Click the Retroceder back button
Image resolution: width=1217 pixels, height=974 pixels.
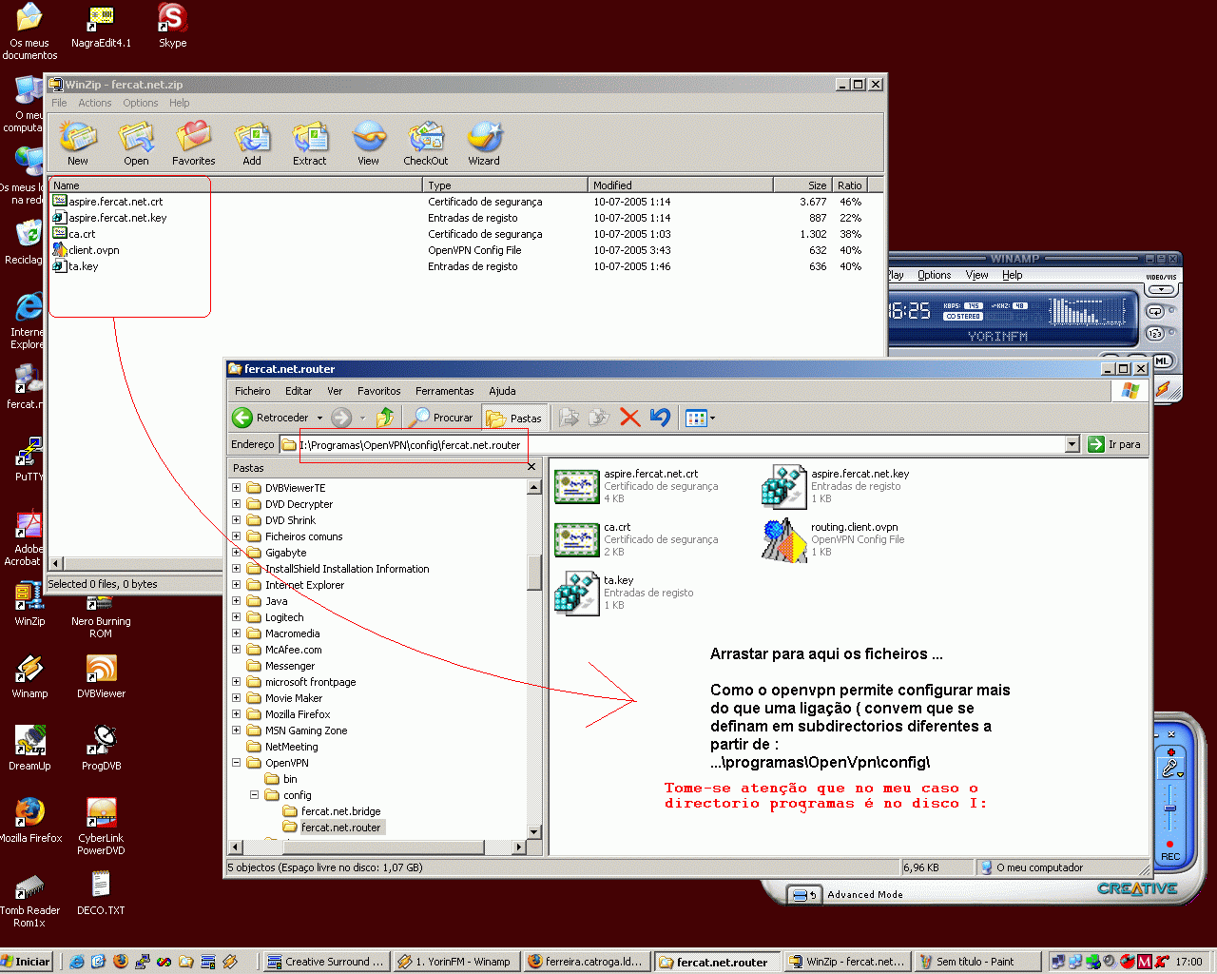click(x=271, y=418)
